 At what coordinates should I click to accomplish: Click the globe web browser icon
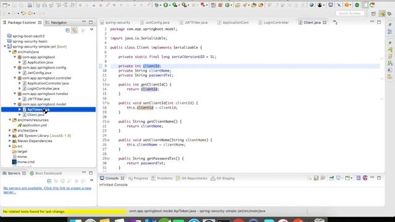pos(311,5)
